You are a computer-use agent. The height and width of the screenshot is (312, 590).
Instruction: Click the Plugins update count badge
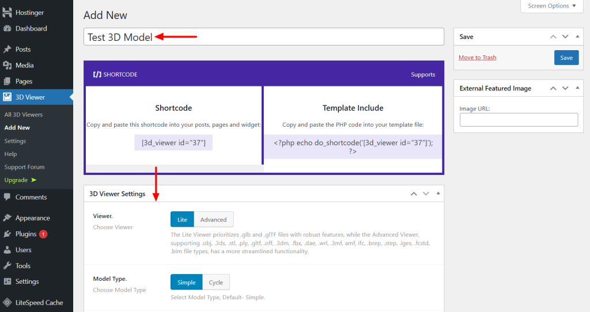[x=43, y=234]
